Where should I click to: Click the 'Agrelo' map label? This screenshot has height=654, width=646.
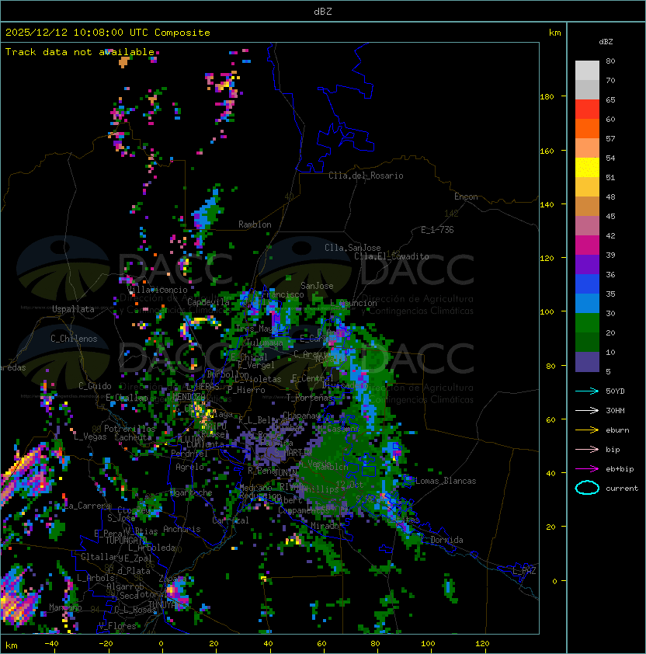(189, 467)
